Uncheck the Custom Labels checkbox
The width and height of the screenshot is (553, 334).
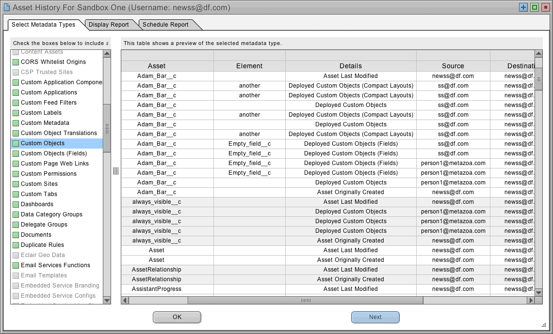pos(16,113)
